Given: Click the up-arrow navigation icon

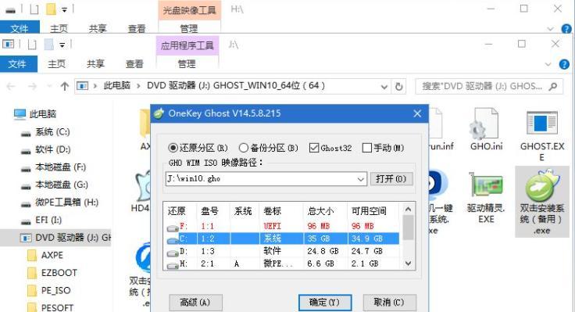Looking at the screenshot, I should (x=65, y=86).
